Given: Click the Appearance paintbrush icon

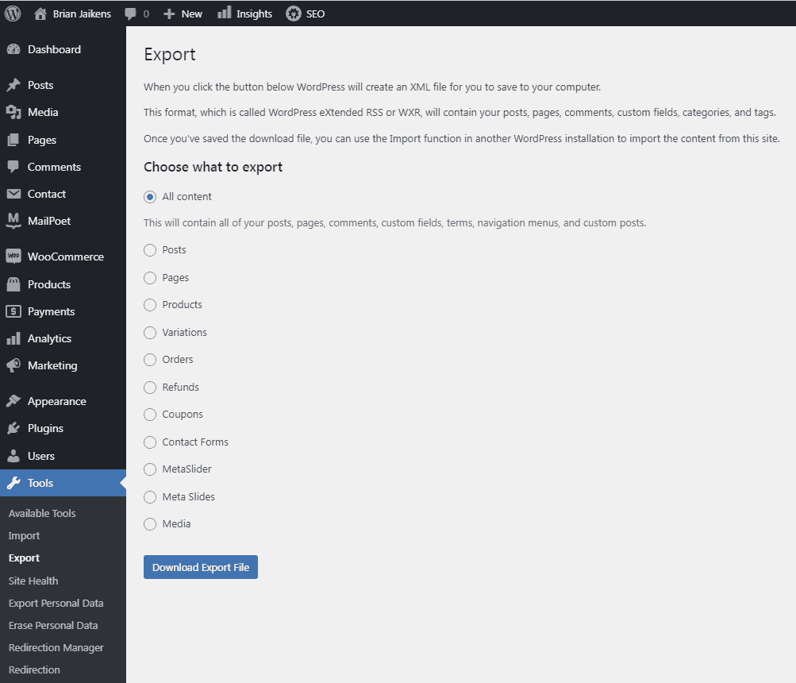Looking at the screenshot, I should tap(13, 401).
